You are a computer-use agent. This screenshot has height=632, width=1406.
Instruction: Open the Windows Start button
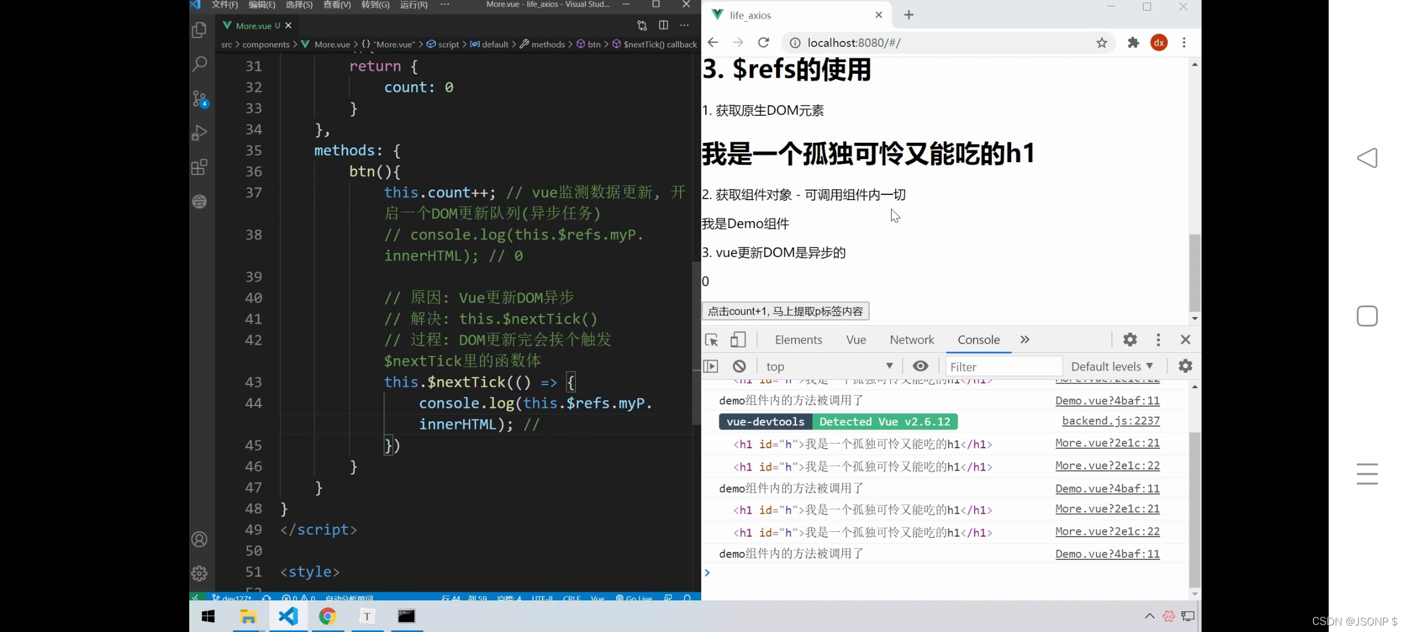pos(208,616)
